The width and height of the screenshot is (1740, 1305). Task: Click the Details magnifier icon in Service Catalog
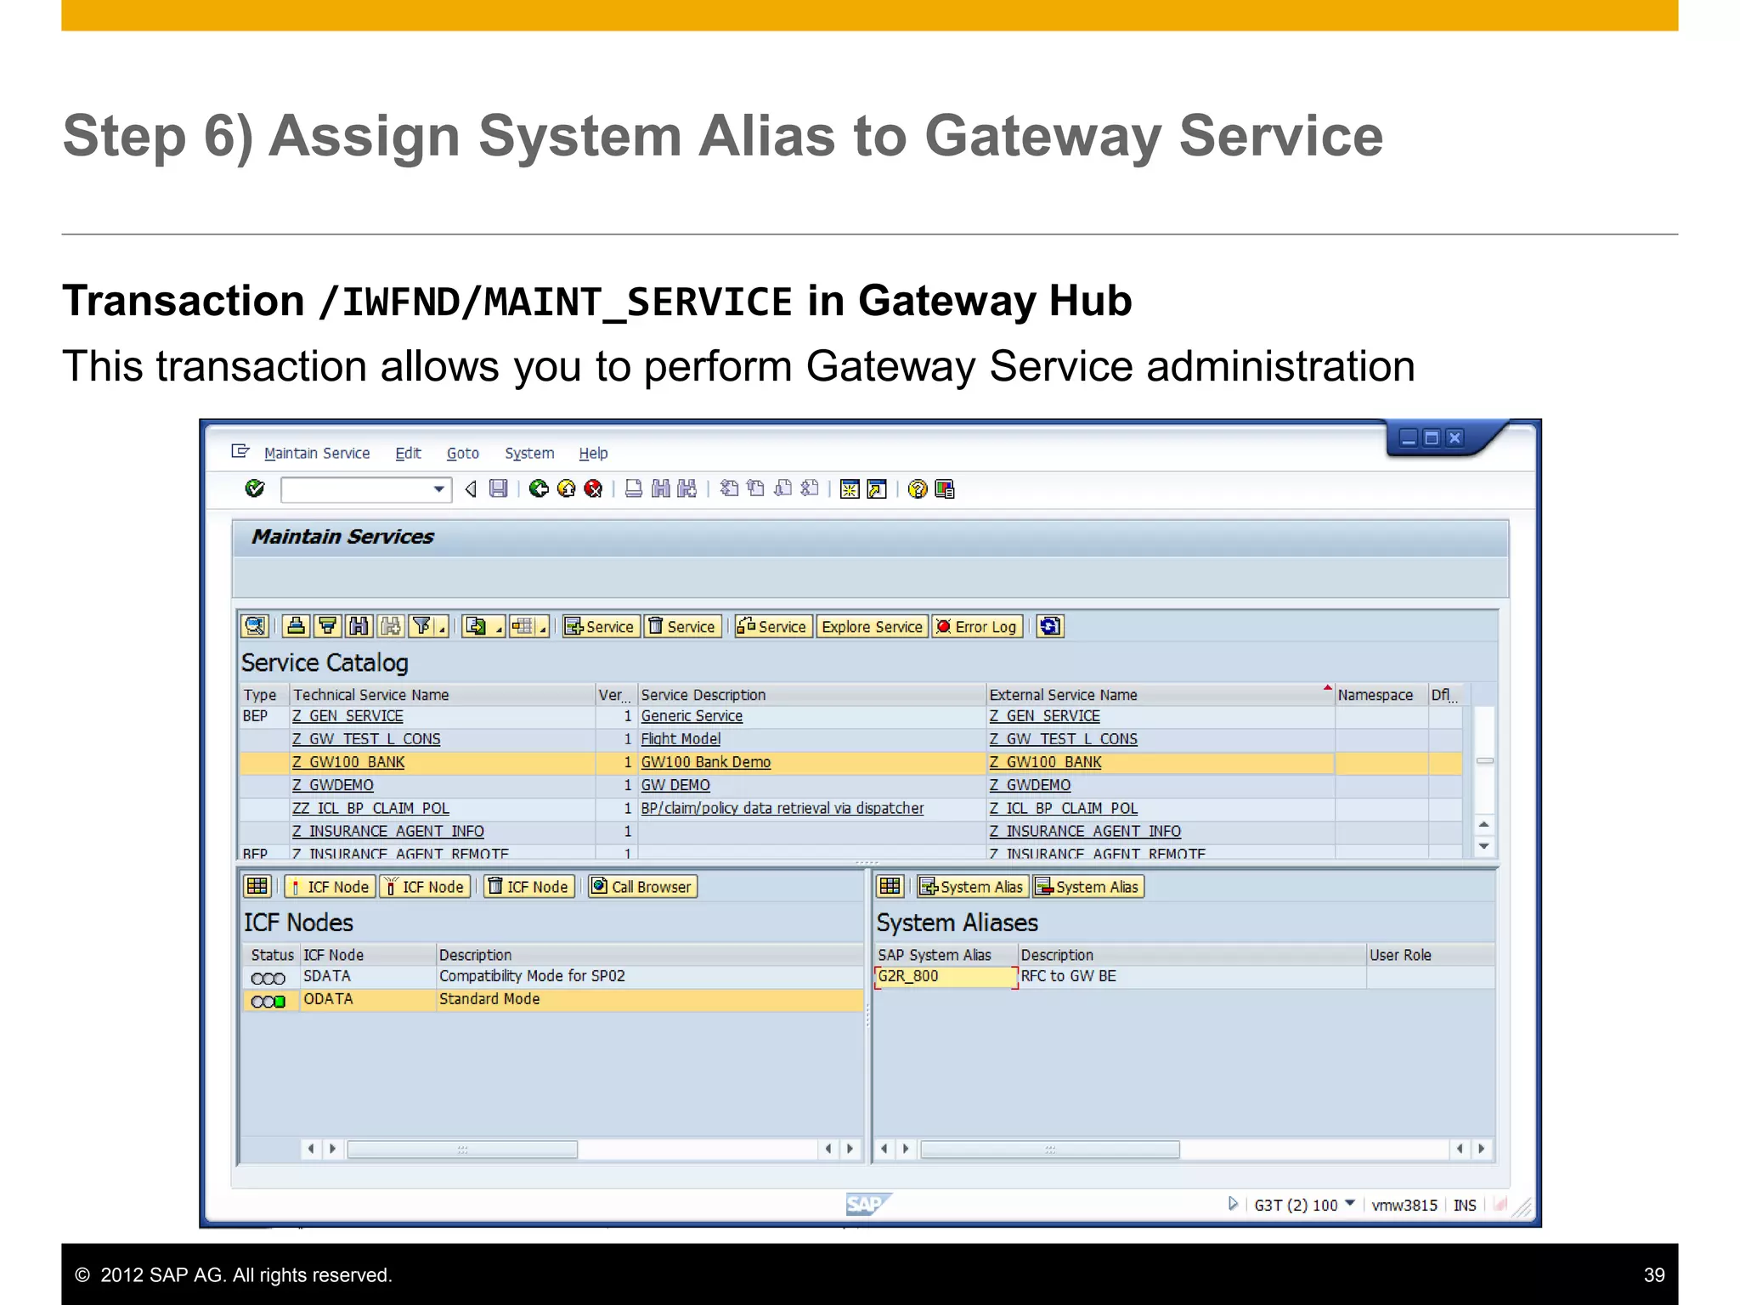[255, 626]
